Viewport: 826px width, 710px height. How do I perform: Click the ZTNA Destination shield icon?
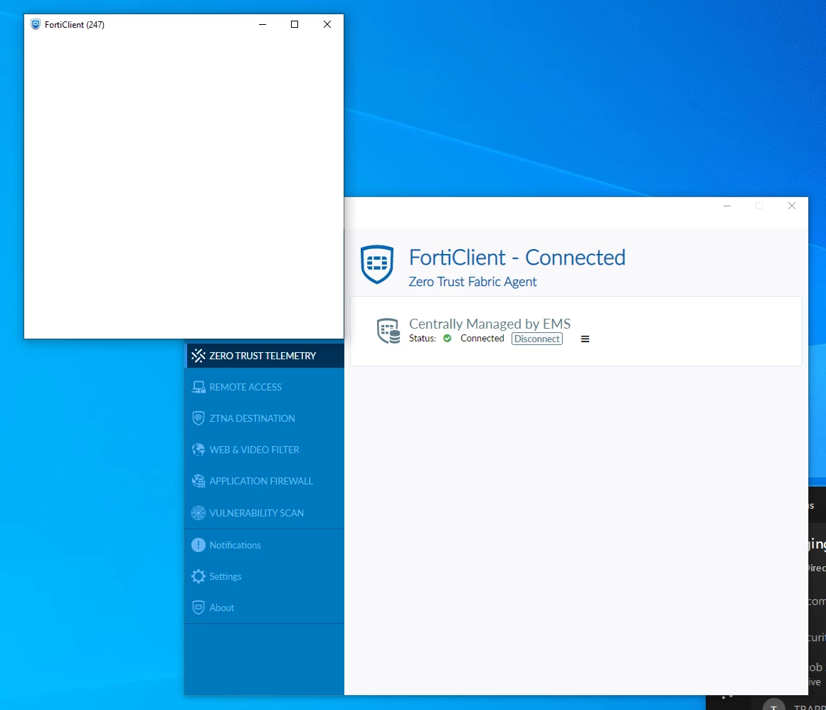point(198,418)
